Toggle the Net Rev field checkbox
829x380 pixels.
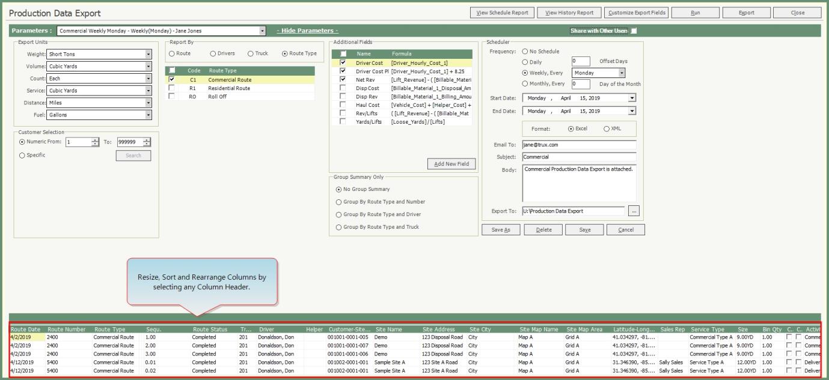point(343,79)
